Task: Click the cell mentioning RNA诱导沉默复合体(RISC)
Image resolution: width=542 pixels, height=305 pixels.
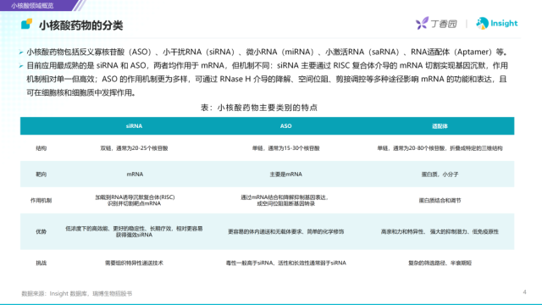Action: 135,200
